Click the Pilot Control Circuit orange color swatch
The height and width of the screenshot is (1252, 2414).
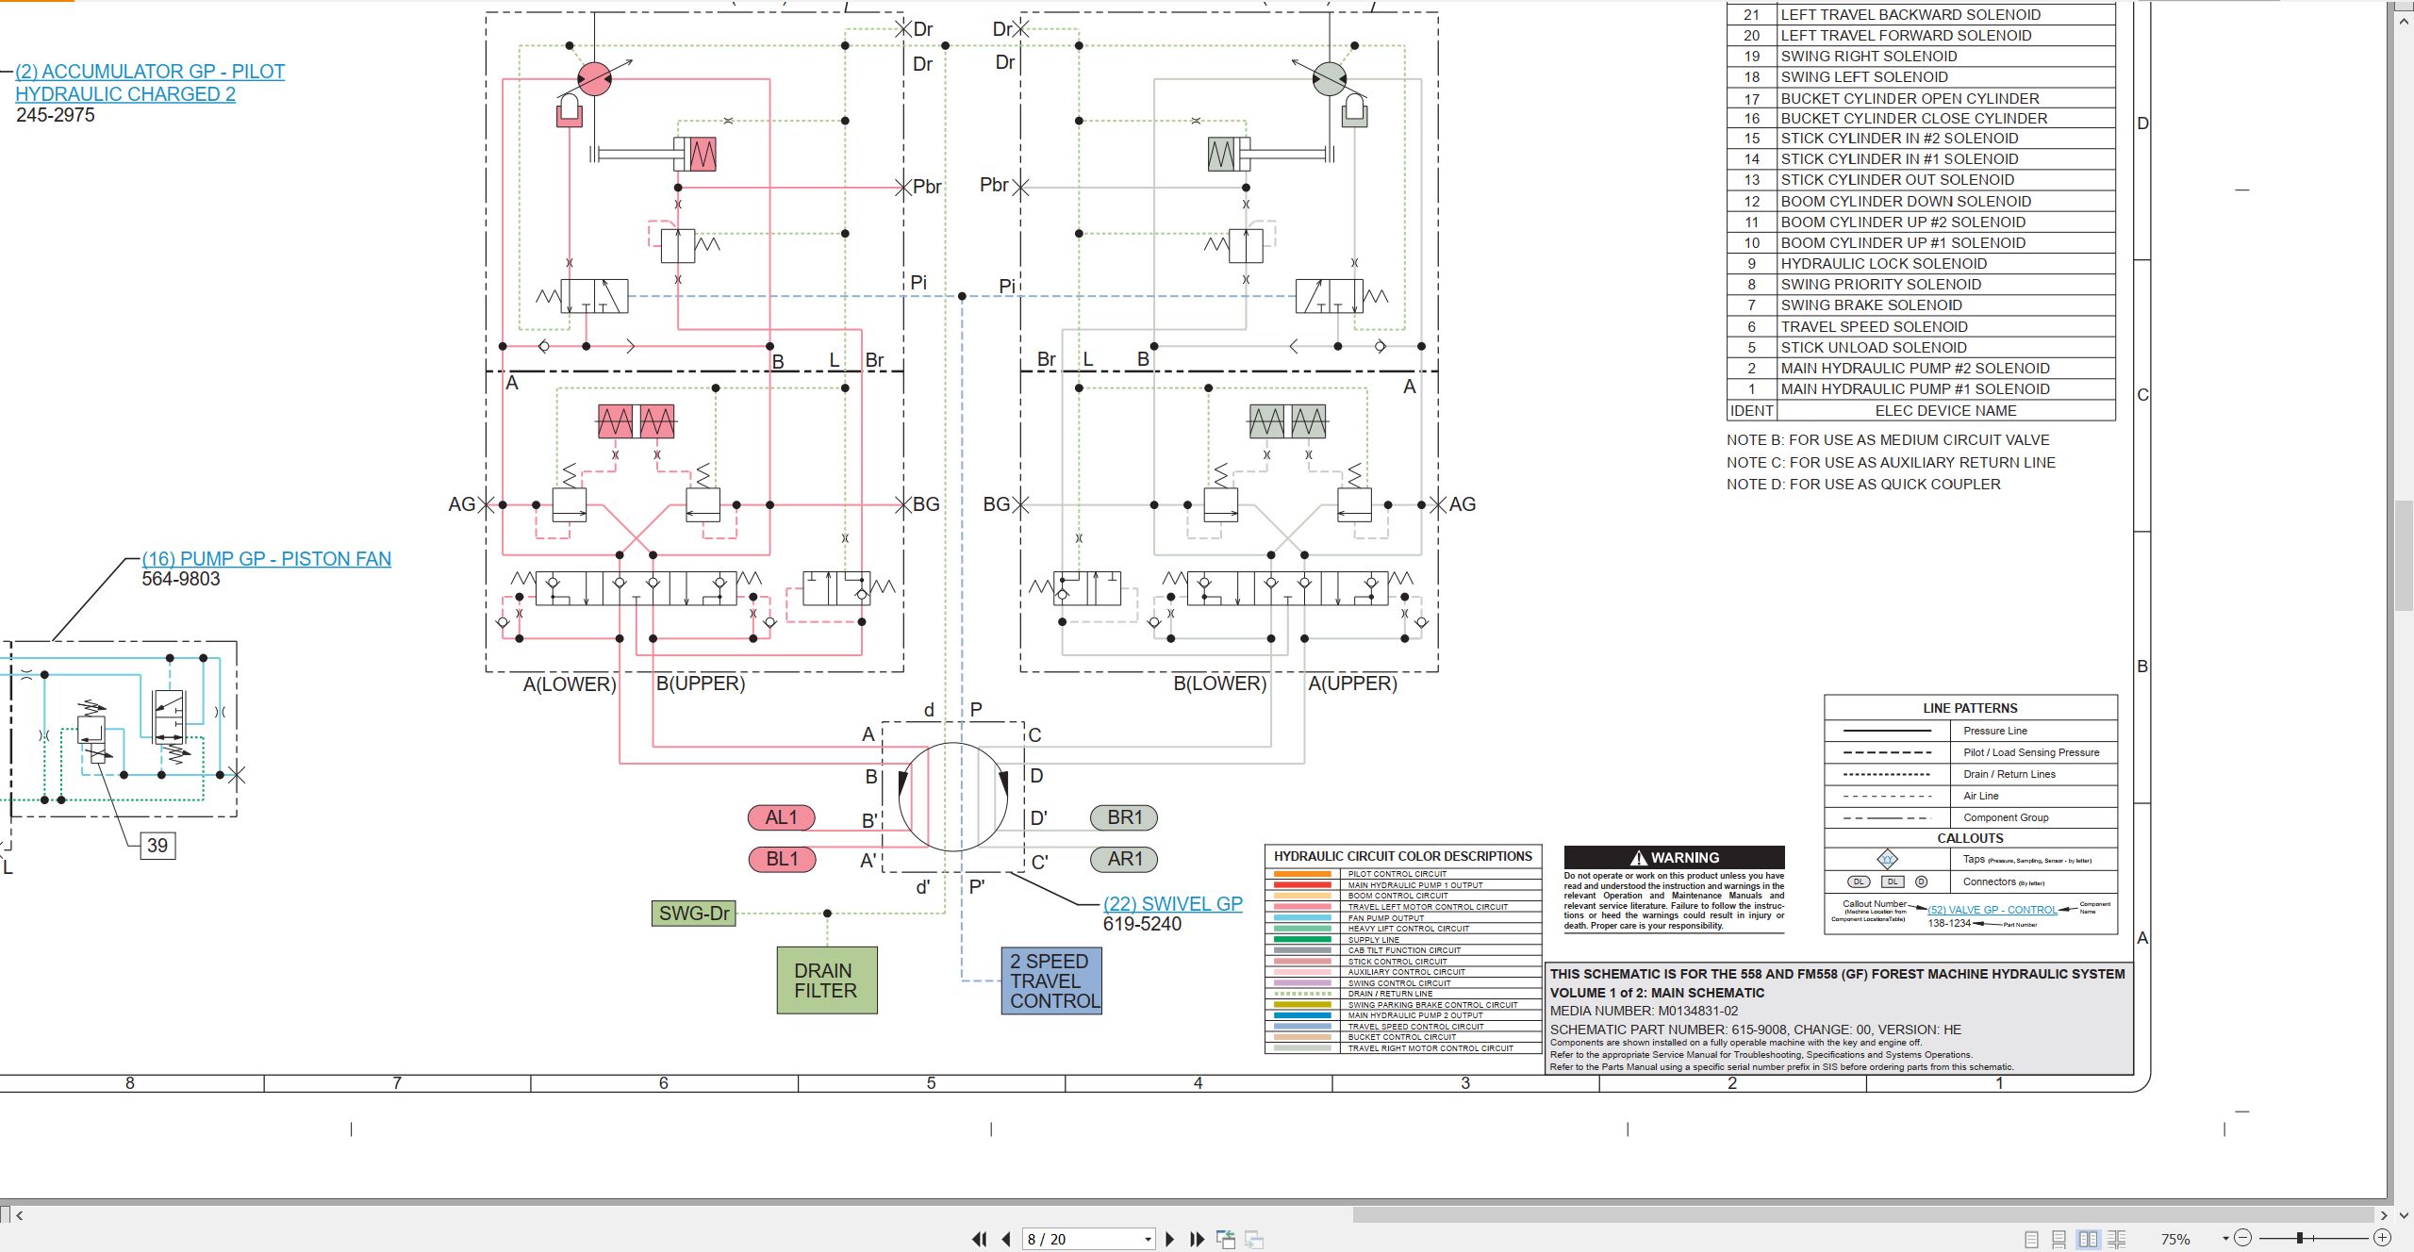pos(1302,874)
